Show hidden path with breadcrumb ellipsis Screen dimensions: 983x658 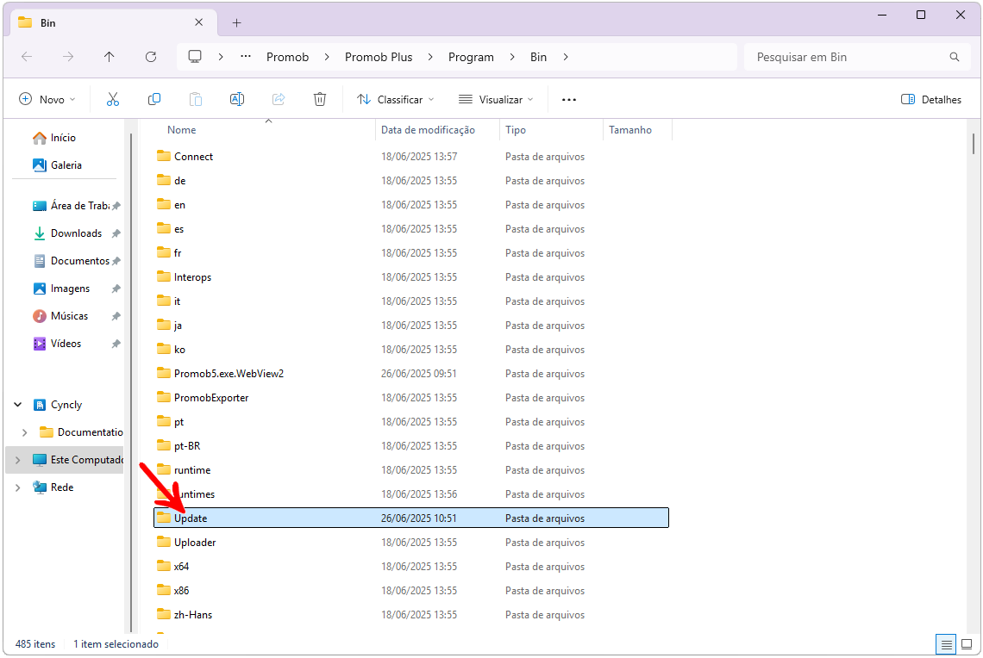tap(246, 57)
